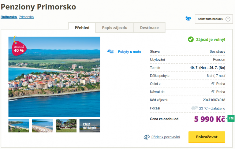Expand the Sdílet tuto nabídku dropdown arrow
This screenshot has height=149, width=235.
click(228, 19)
